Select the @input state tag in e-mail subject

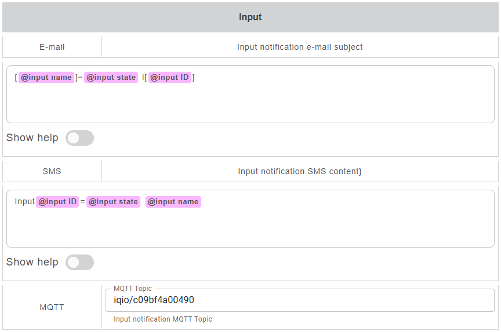(x=111, y=78)
